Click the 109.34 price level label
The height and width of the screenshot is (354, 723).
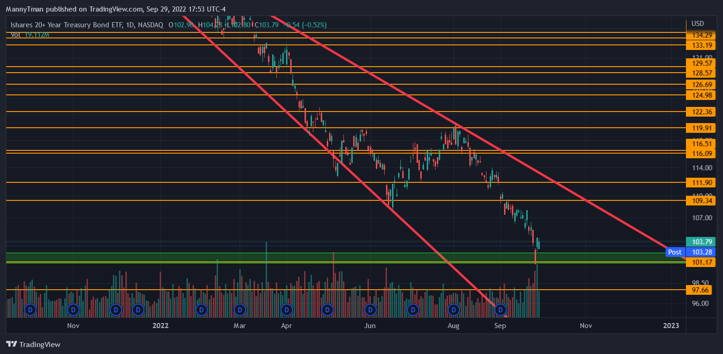[701, 201]
